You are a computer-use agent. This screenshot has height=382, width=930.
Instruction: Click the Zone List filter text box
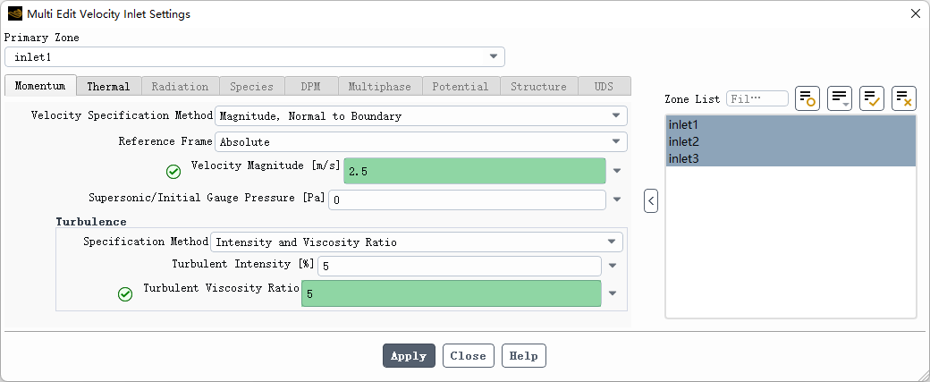click(757, 98)
